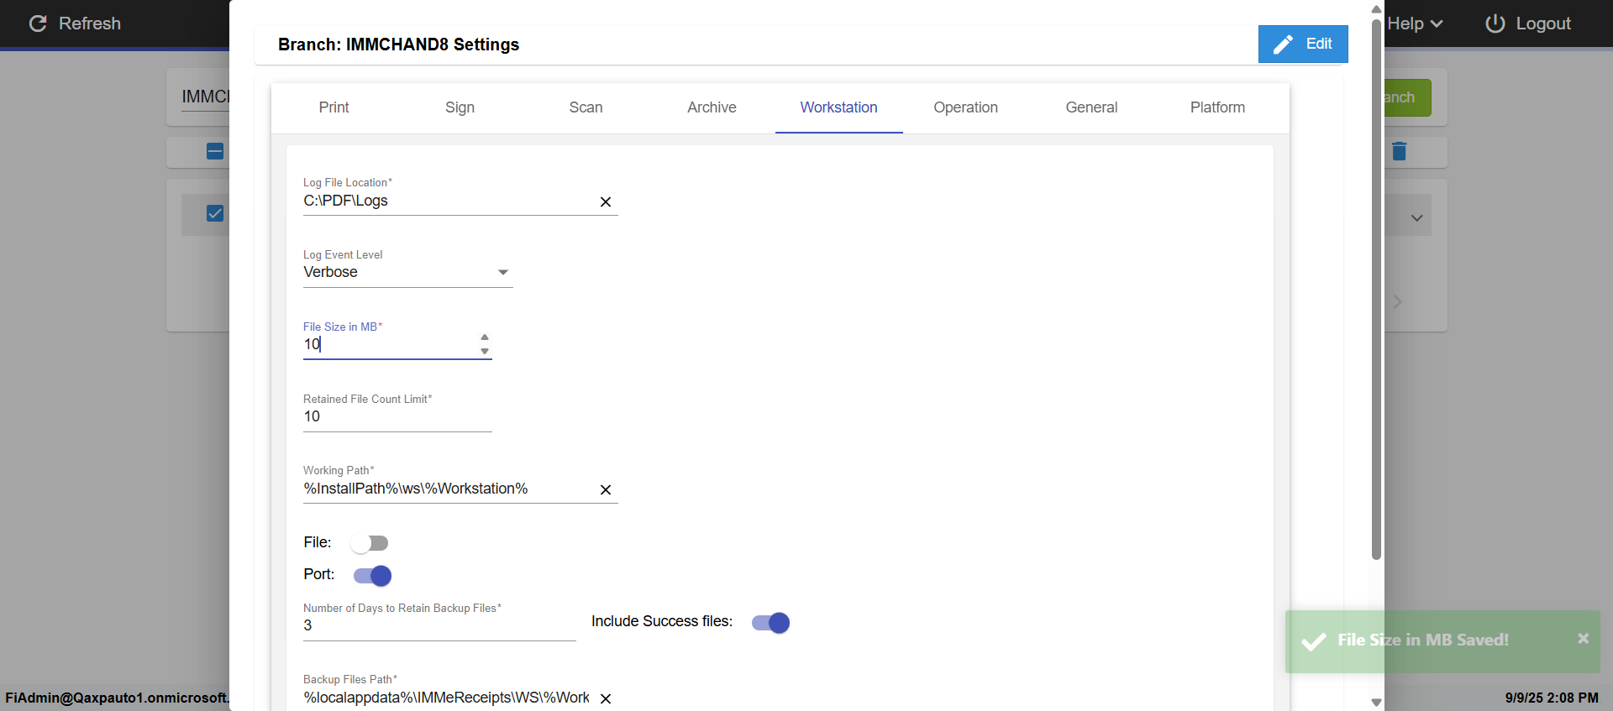Click the Retained File Count Limit field

[x=397, y=416]
